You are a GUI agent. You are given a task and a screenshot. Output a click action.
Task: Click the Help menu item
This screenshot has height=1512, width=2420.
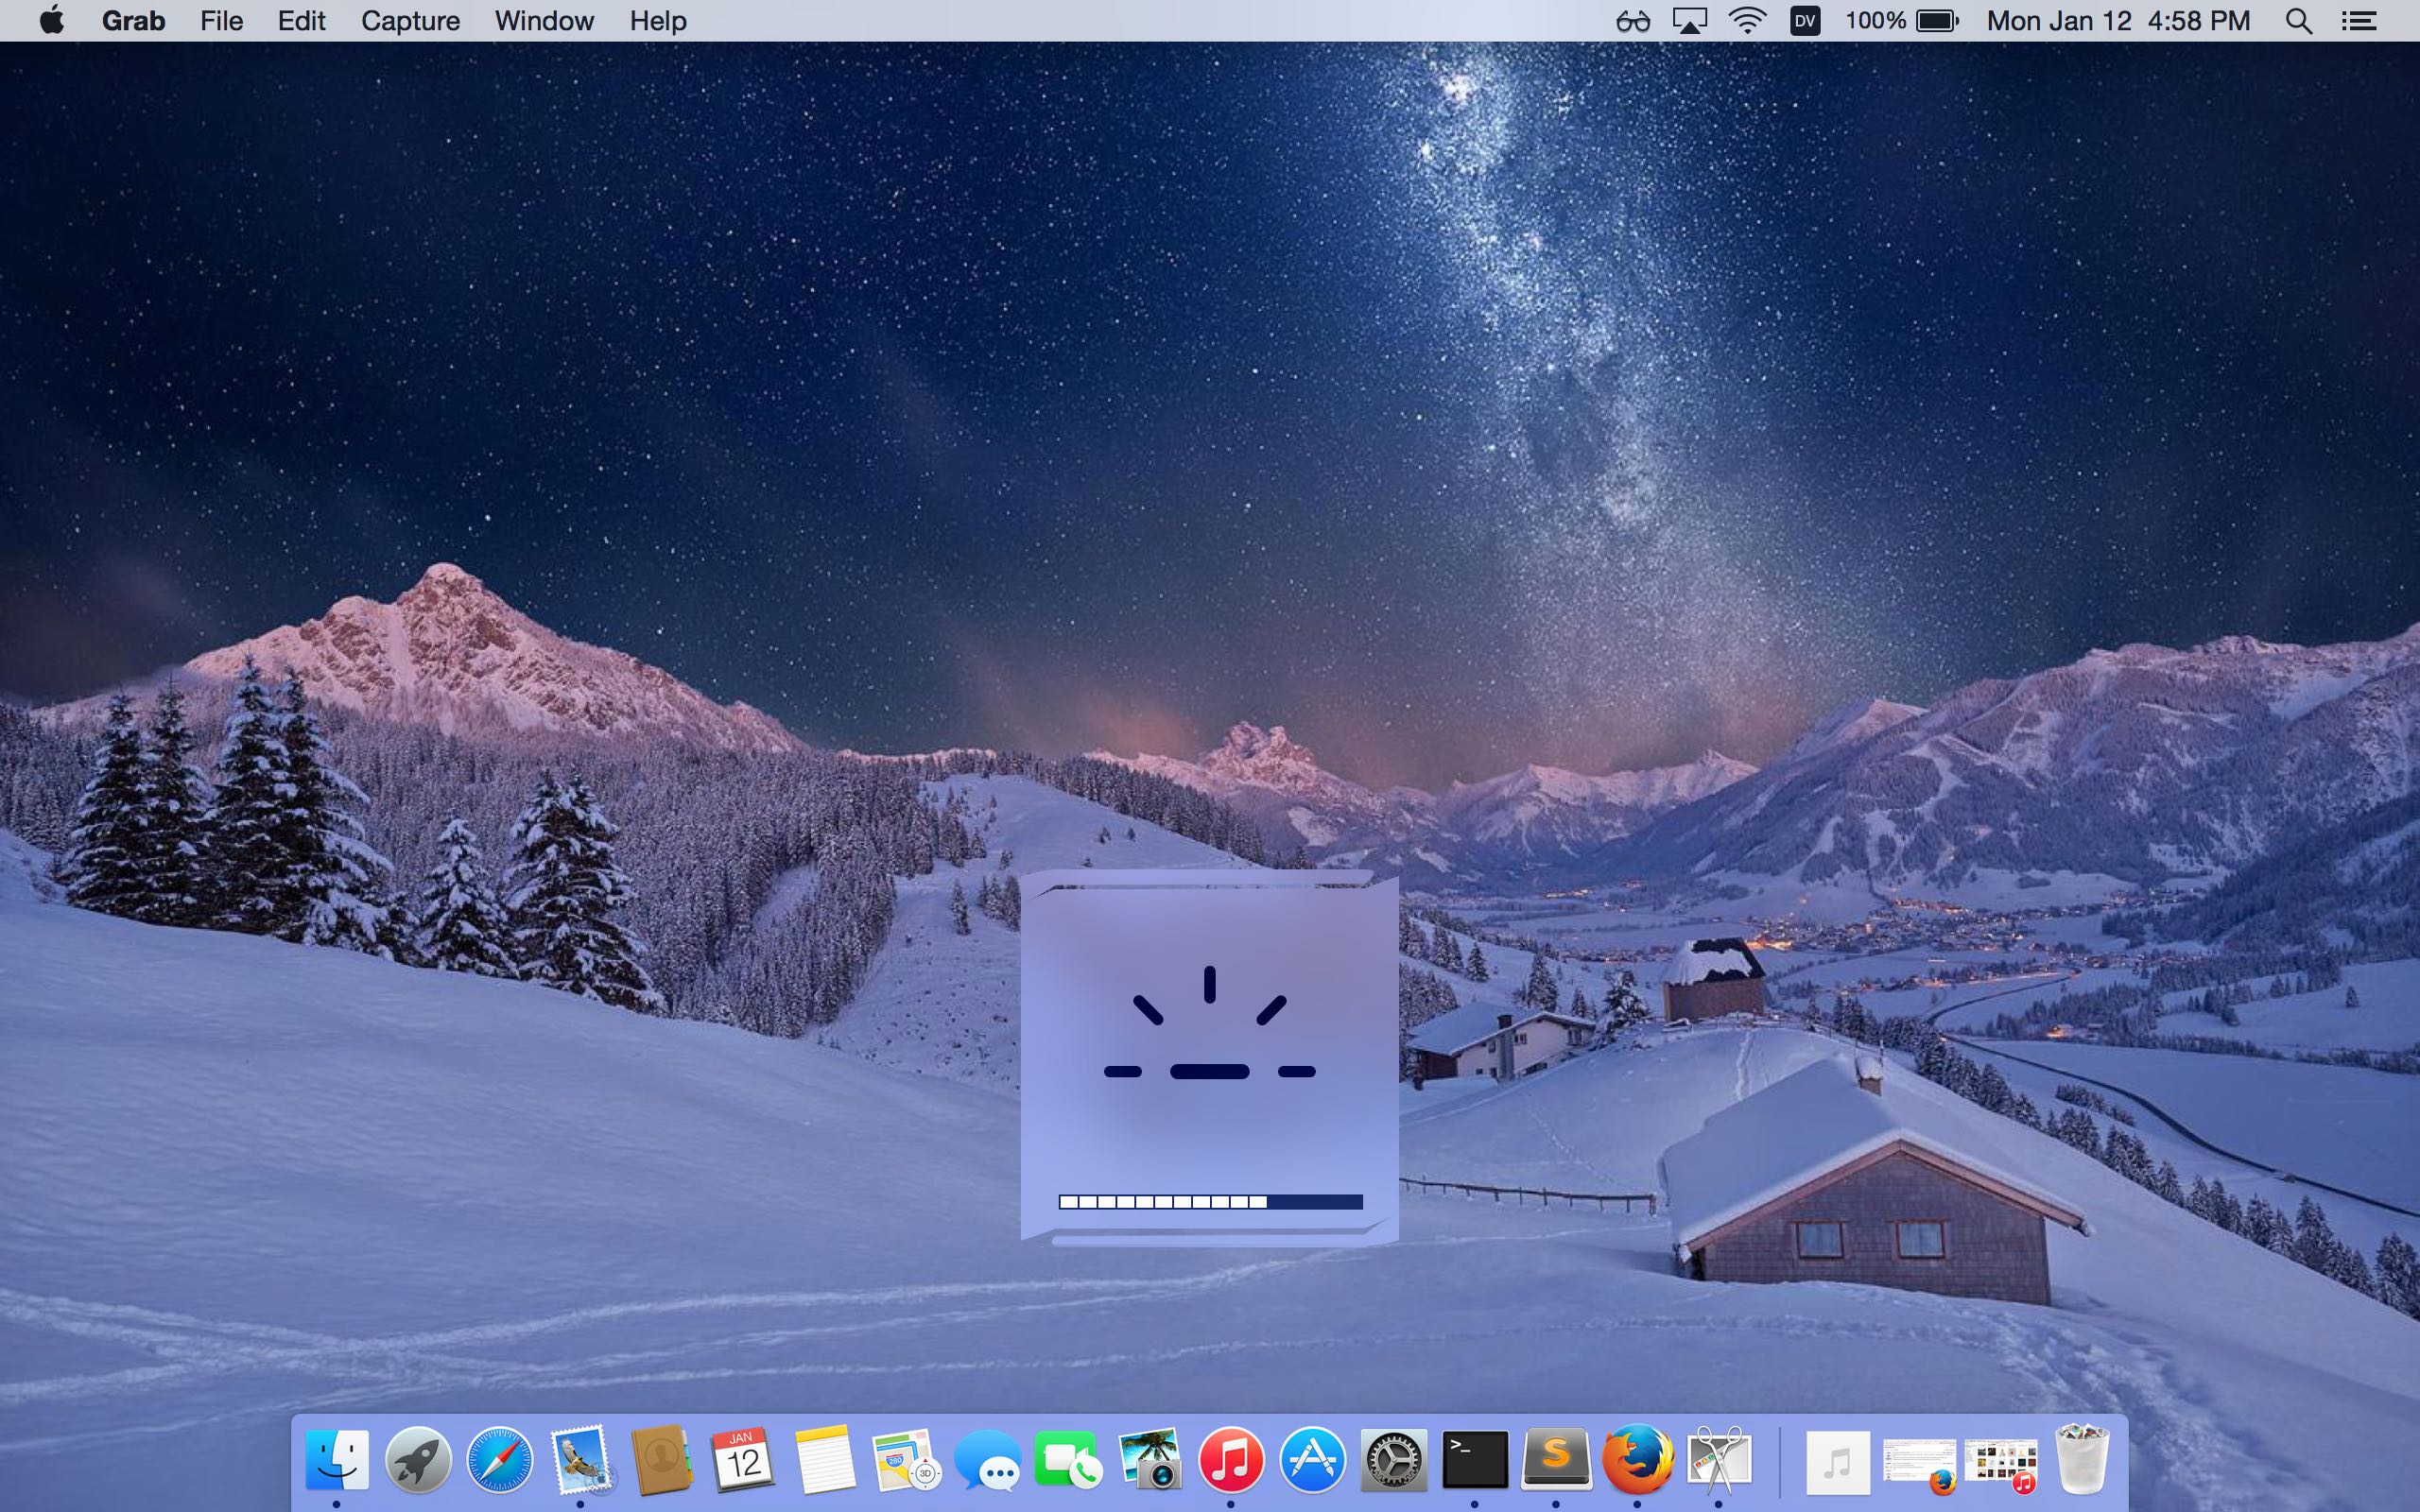click(657, 21)
